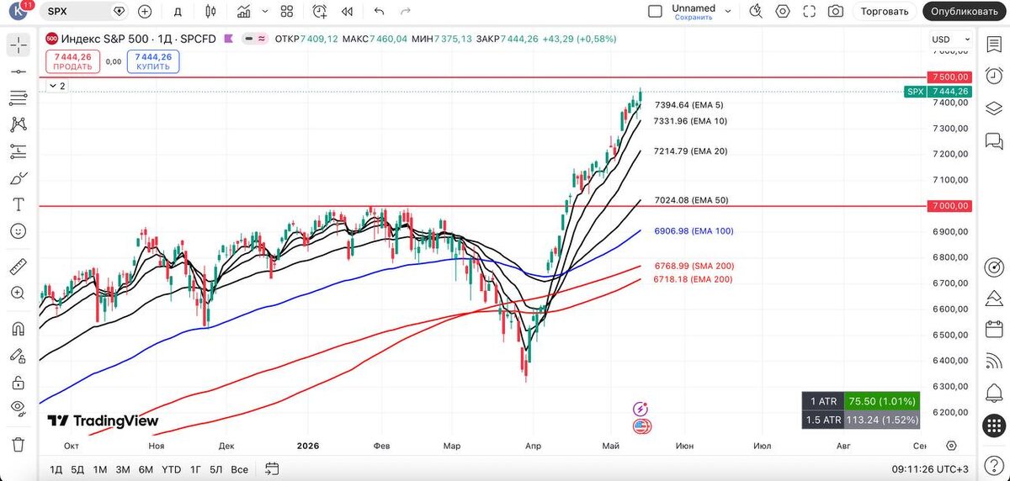
Task: Enter fullscreen mode
Action: (809, 11)
